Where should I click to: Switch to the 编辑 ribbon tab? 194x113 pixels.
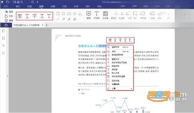coord(53,6)
